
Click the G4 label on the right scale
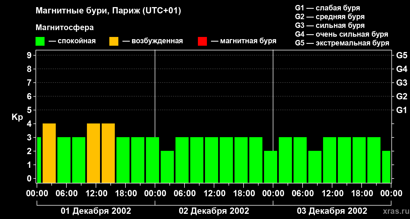pyautogui.click(x=402, y=69)
